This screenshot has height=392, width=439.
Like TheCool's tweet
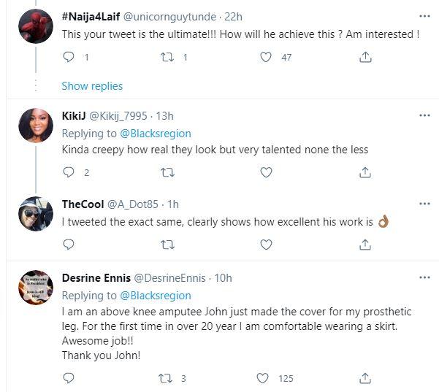pyautogui.click(x=267, y=244)
